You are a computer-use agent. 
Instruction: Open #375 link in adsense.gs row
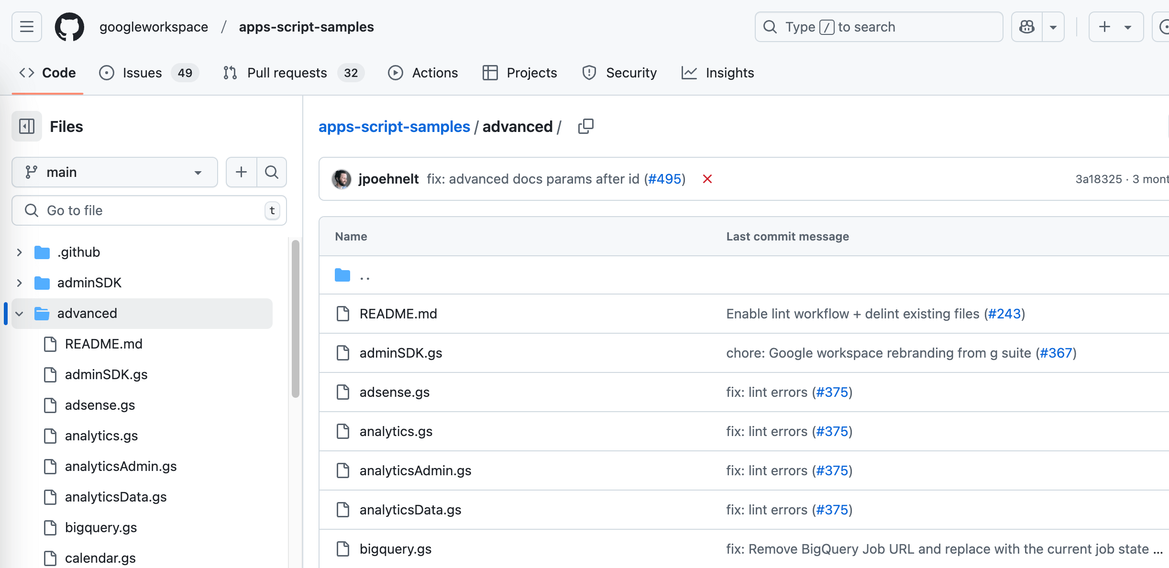click(832, 392)
